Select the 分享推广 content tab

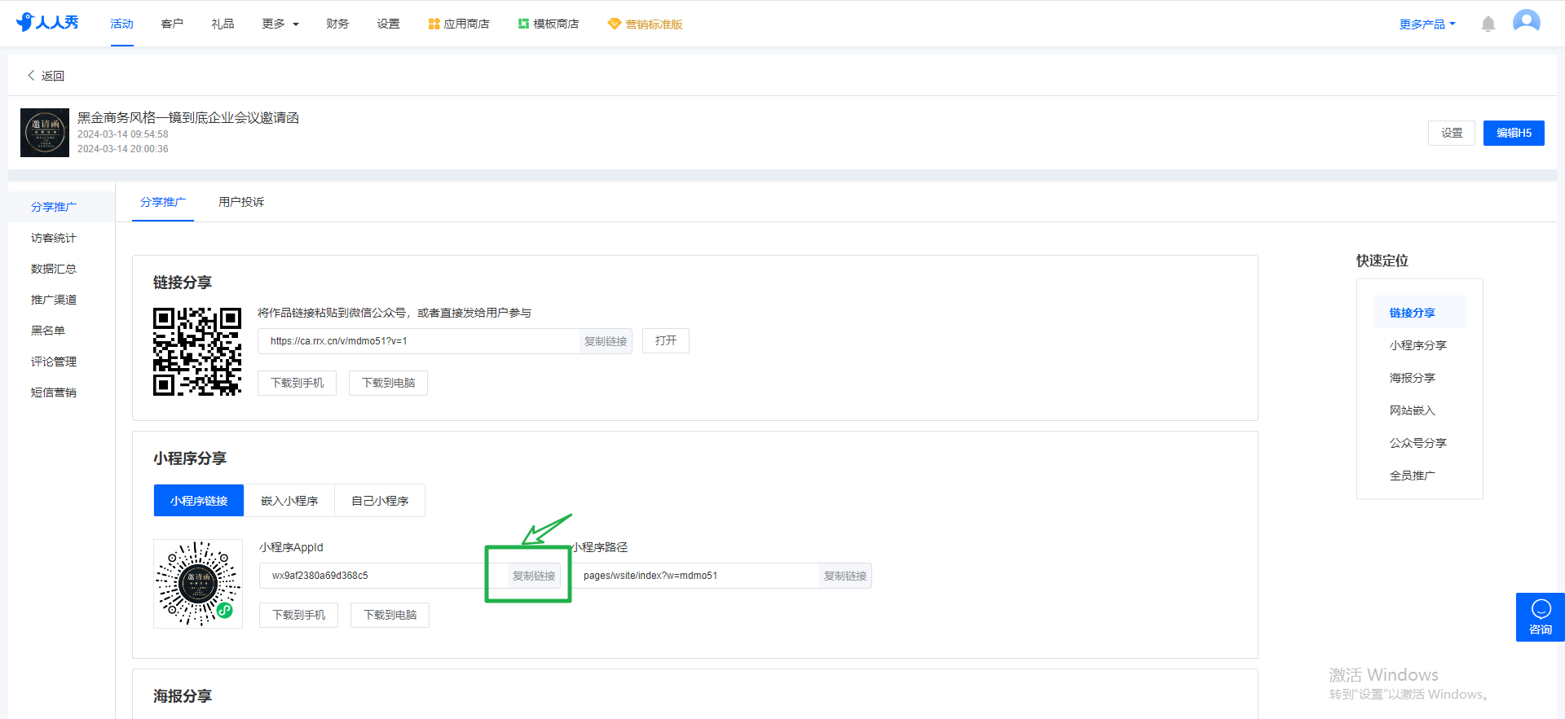(163, 202)
